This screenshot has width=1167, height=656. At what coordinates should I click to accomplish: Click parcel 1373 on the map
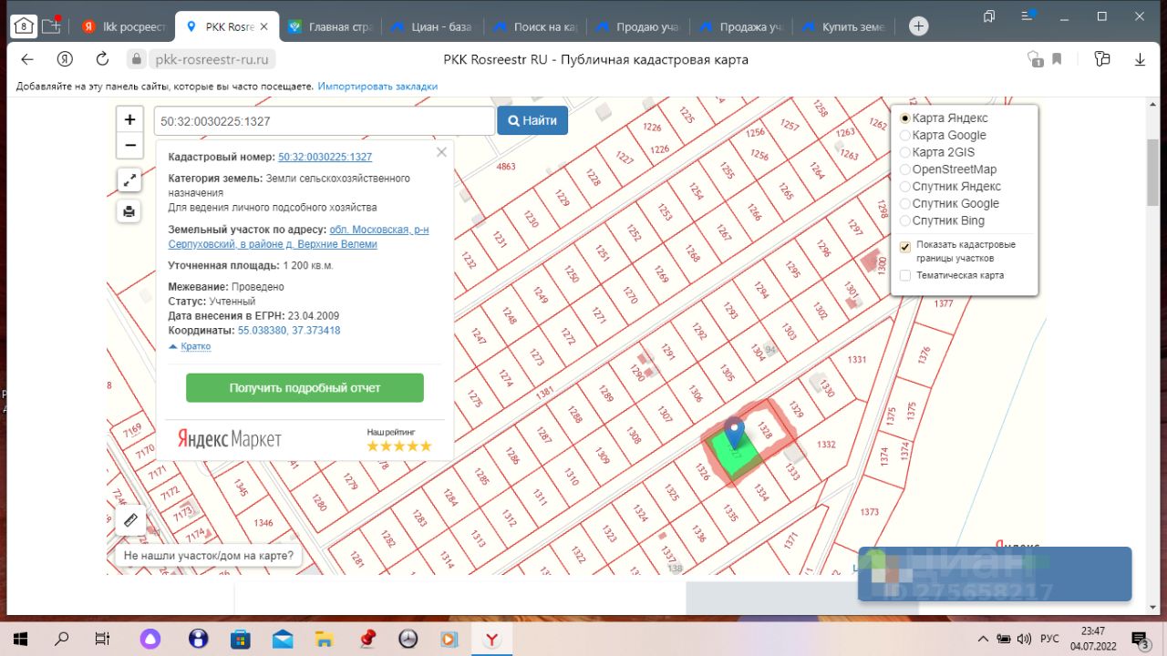pos(869,512)
